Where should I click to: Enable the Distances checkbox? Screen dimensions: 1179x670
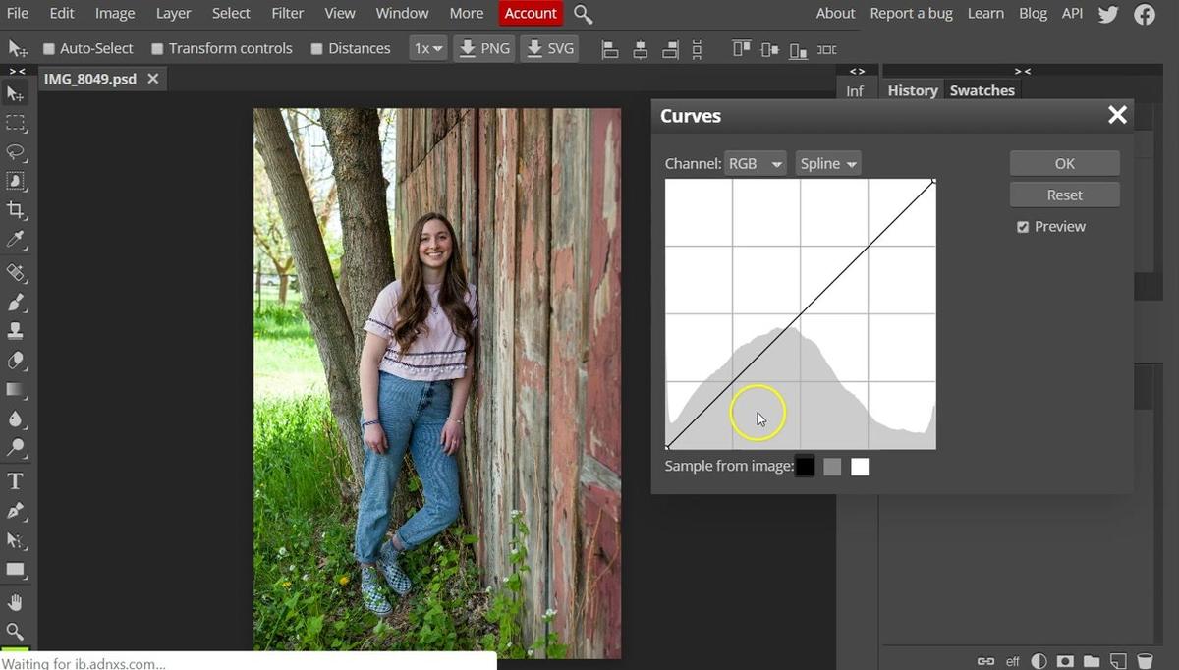click(x=316, y=49)
